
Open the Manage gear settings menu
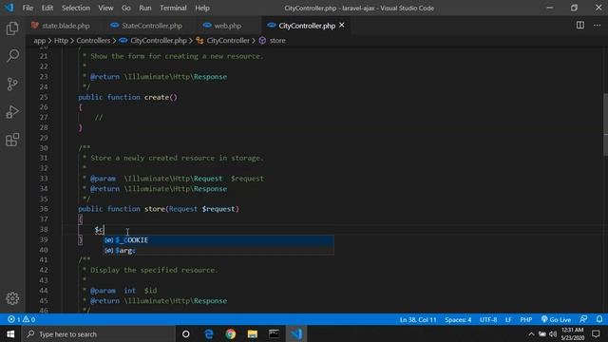pos(12,298)
